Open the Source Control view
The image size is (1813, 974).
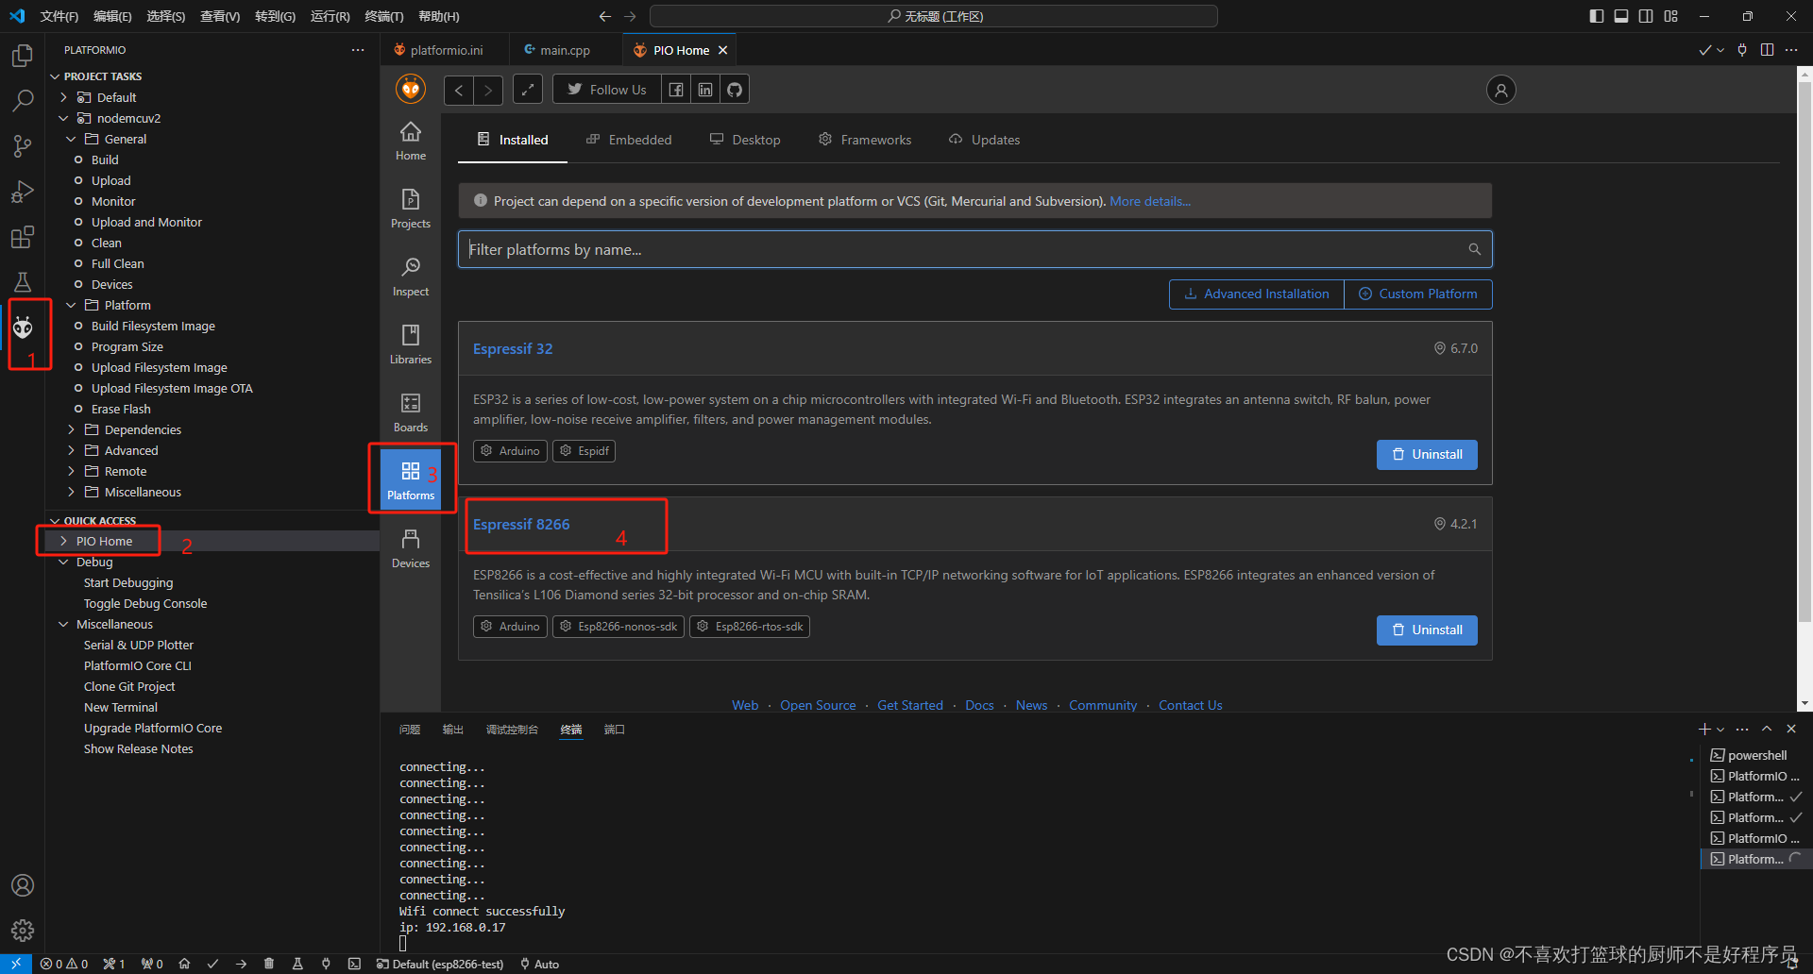pyautogui.click(x=23, y=145)
